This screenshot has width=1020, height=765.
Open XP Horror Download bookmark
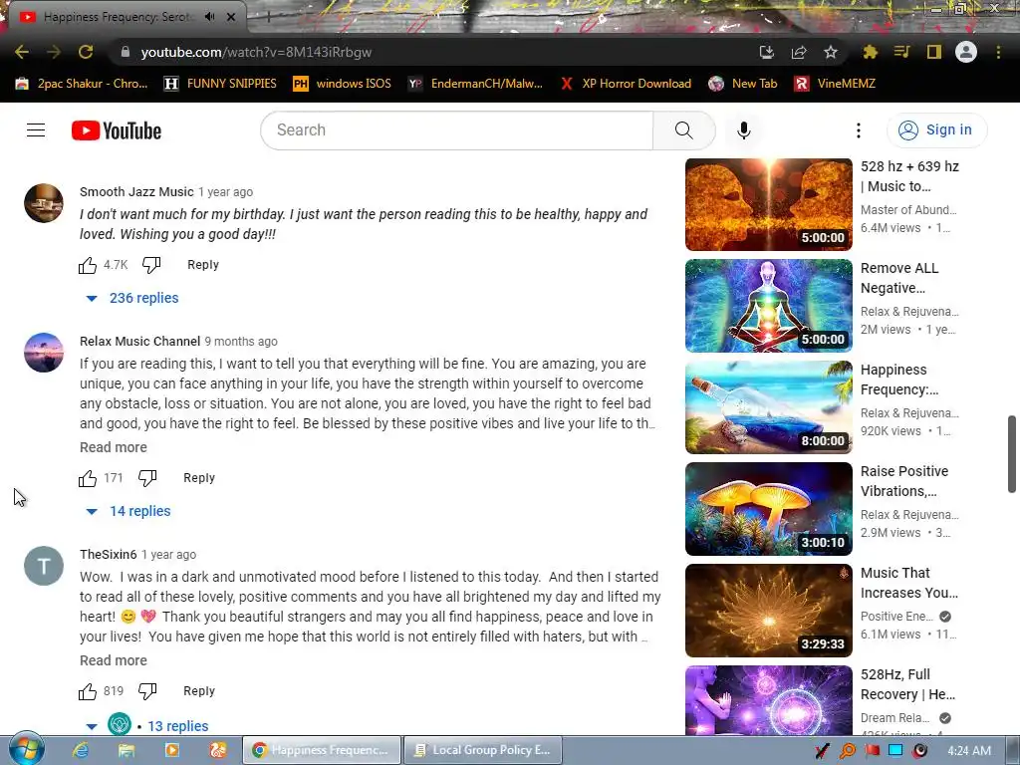coord(626,84)
